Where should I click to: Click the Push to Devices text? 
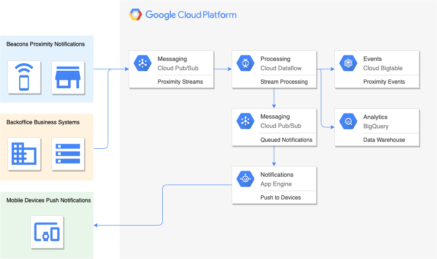[281, 198]
